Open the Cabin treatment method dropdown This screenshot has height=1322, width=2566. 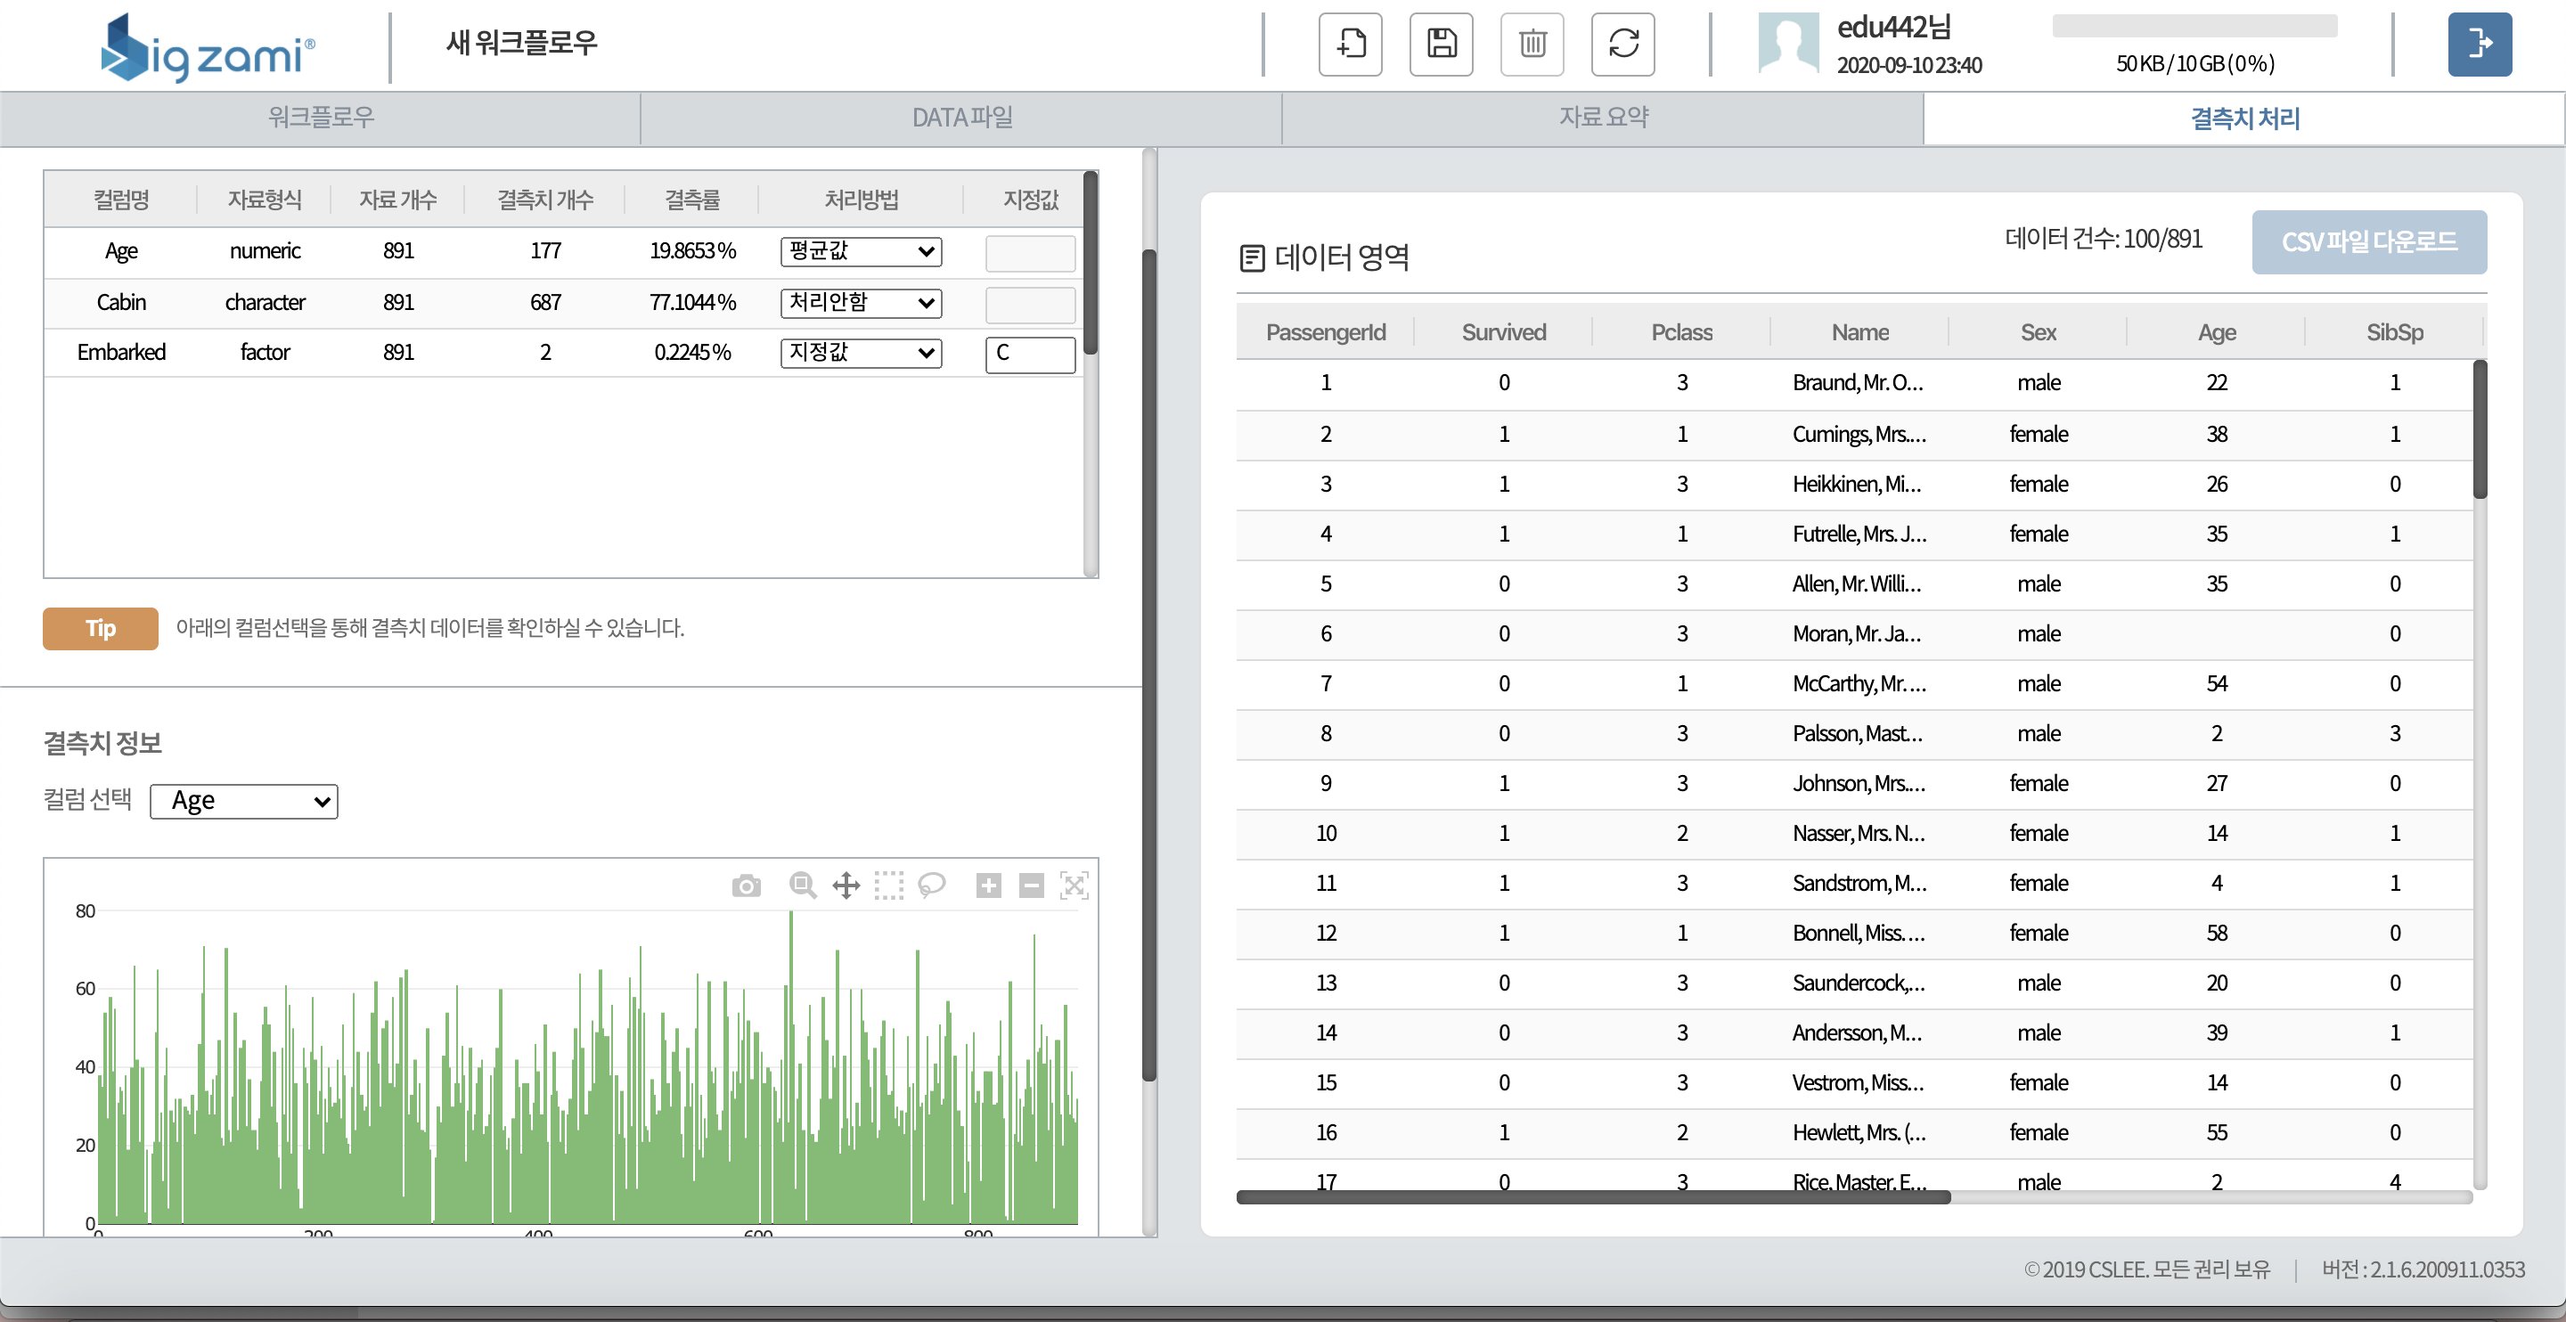coord(861,302)
